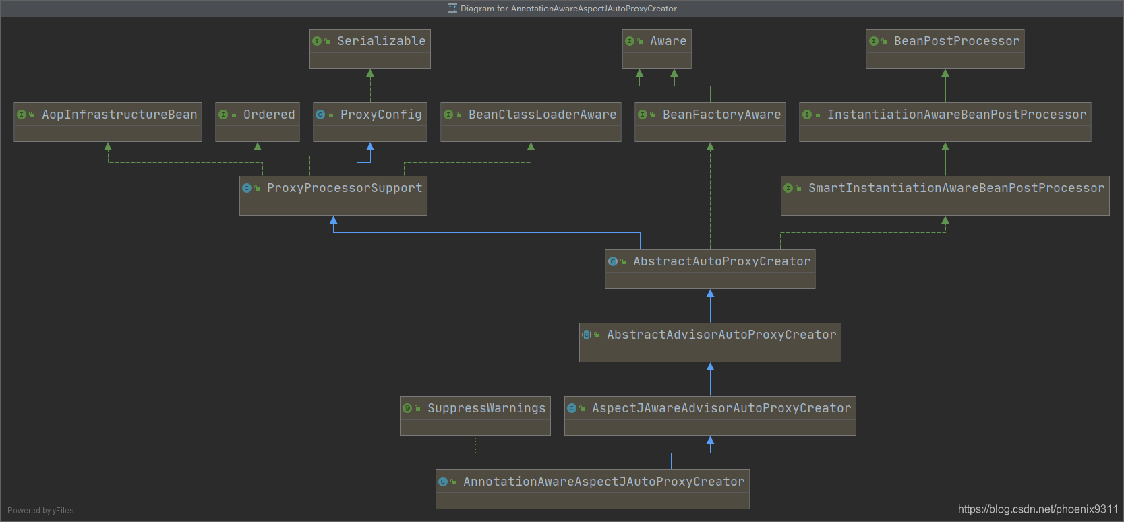1124x522 pixels.
Task: Select the AopInfrastructureBean node label
Action: (x=119, y=115)
